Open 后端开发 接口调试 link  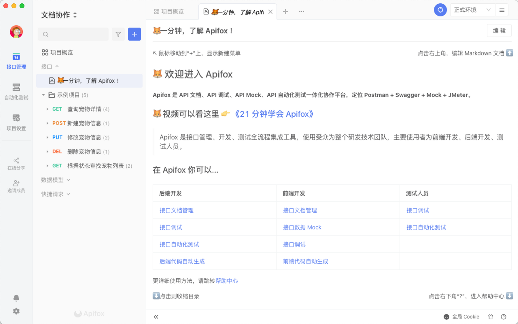click(x=171, y=227)
